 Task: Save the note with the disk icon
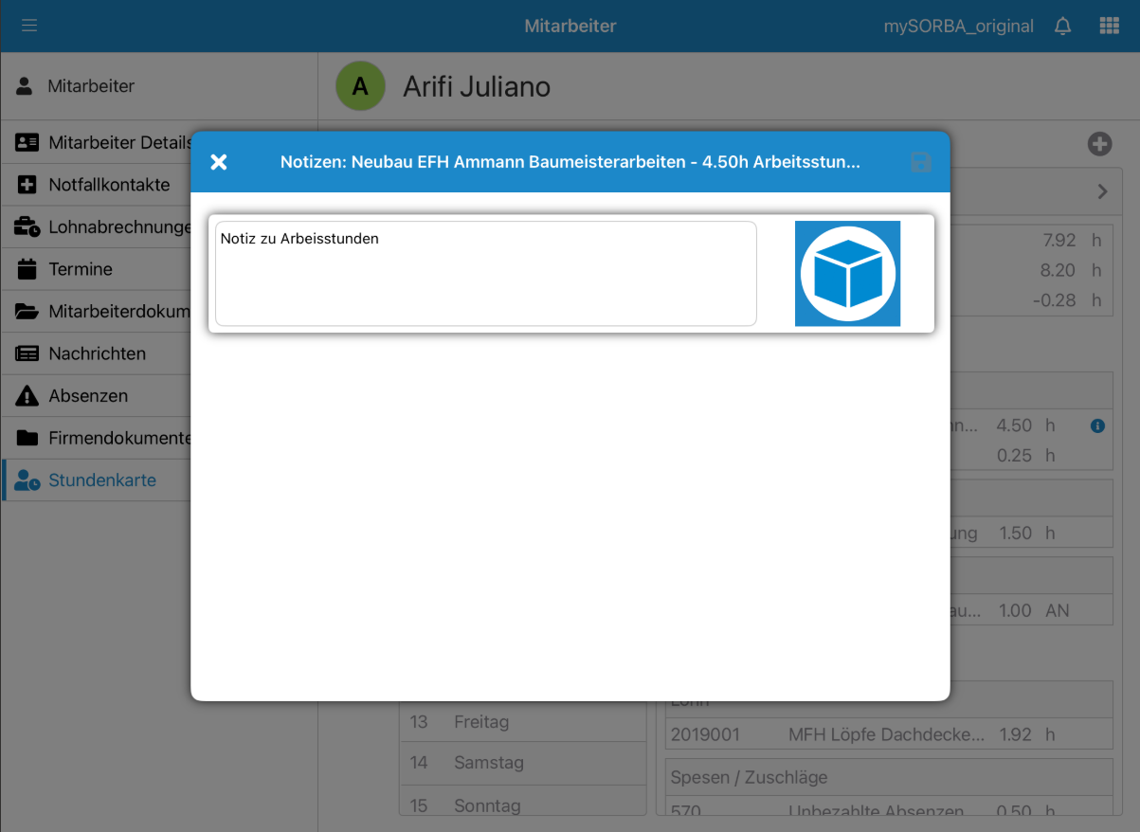tap(920, 162)
